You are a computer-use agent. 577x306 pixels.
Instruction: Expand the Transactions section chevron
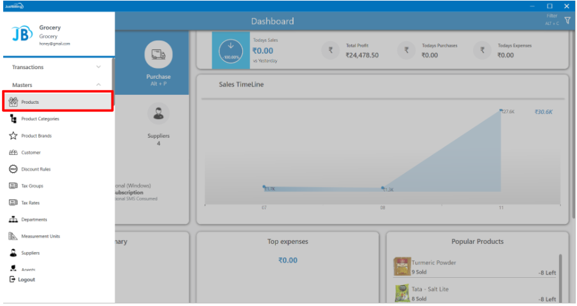[x=98, y=67]
